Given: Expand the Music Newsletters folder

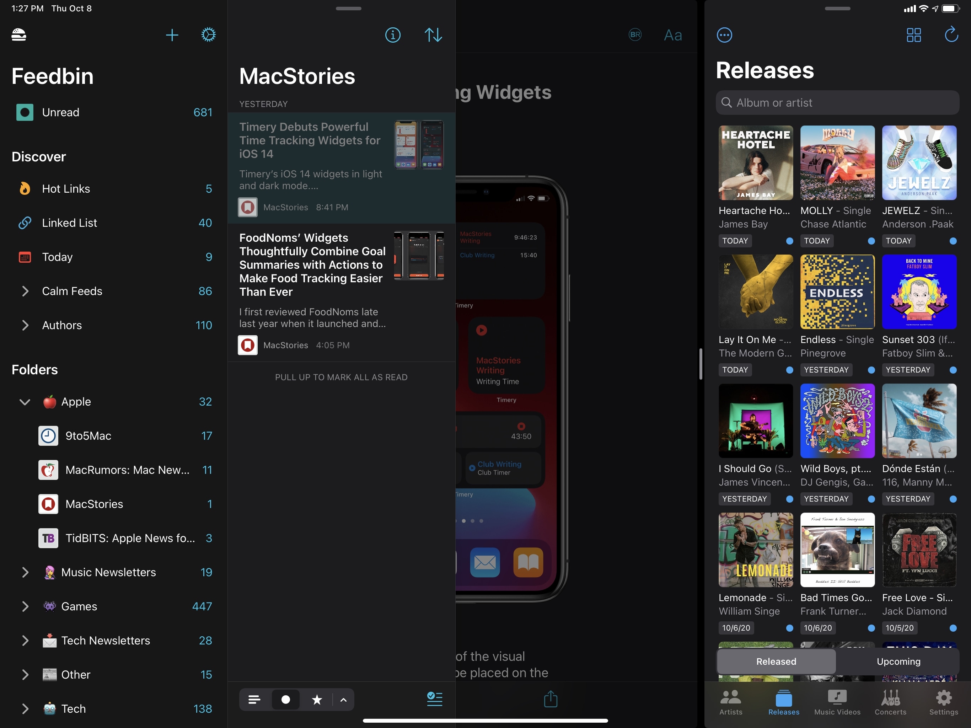Looking at the screenshot, I should tap(25, 572).
